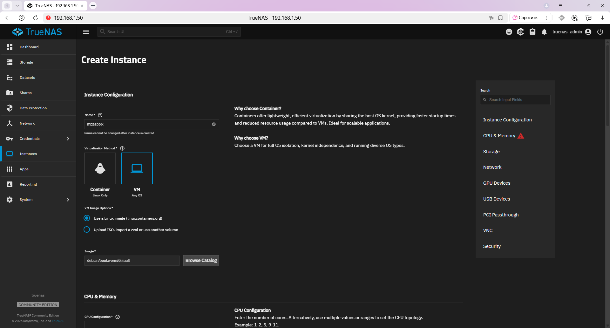Jump to PCI Passthrough section
This screenshot has height=328, width=610.
pyautogui.click(x=501, y=215)
